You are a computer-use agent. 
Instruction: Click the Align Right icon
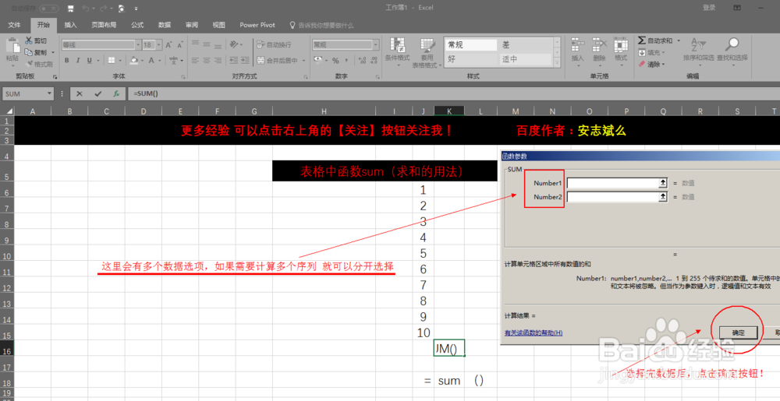pyautogui.click(x=218, y=61)
